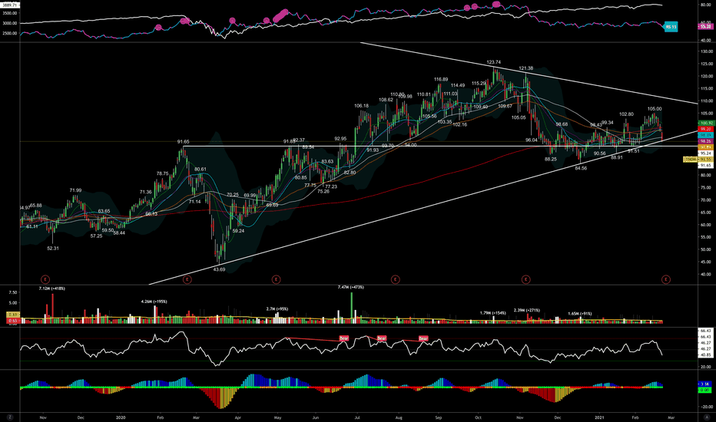This screenshot has height=422, width=716.
Task: Click the 7.47M (+473%) volume label
Action: pos(350,287)
